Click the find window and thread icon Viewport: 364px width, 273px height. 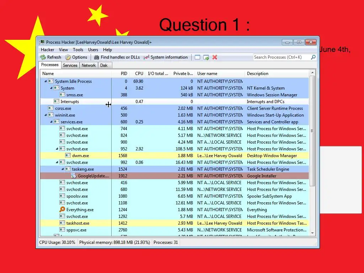click(x=206, y=57)
